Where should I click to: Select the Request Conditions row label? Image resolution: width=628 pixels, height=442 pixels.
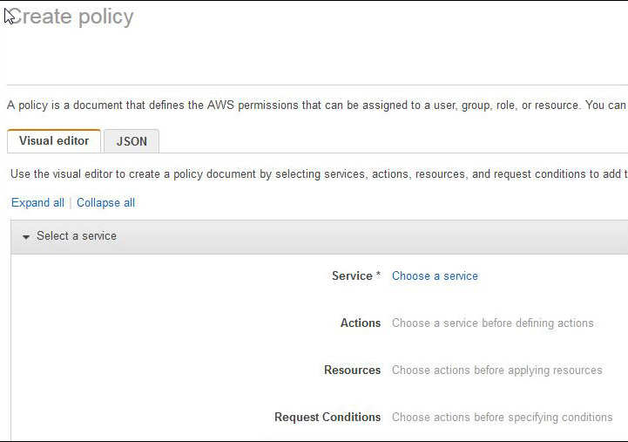point(328,418)
